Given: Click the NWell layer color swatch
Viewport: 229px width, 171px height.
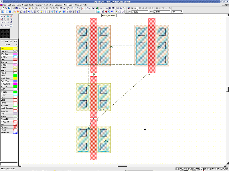Looking at the screenshot, I should (x=15, y=73).
